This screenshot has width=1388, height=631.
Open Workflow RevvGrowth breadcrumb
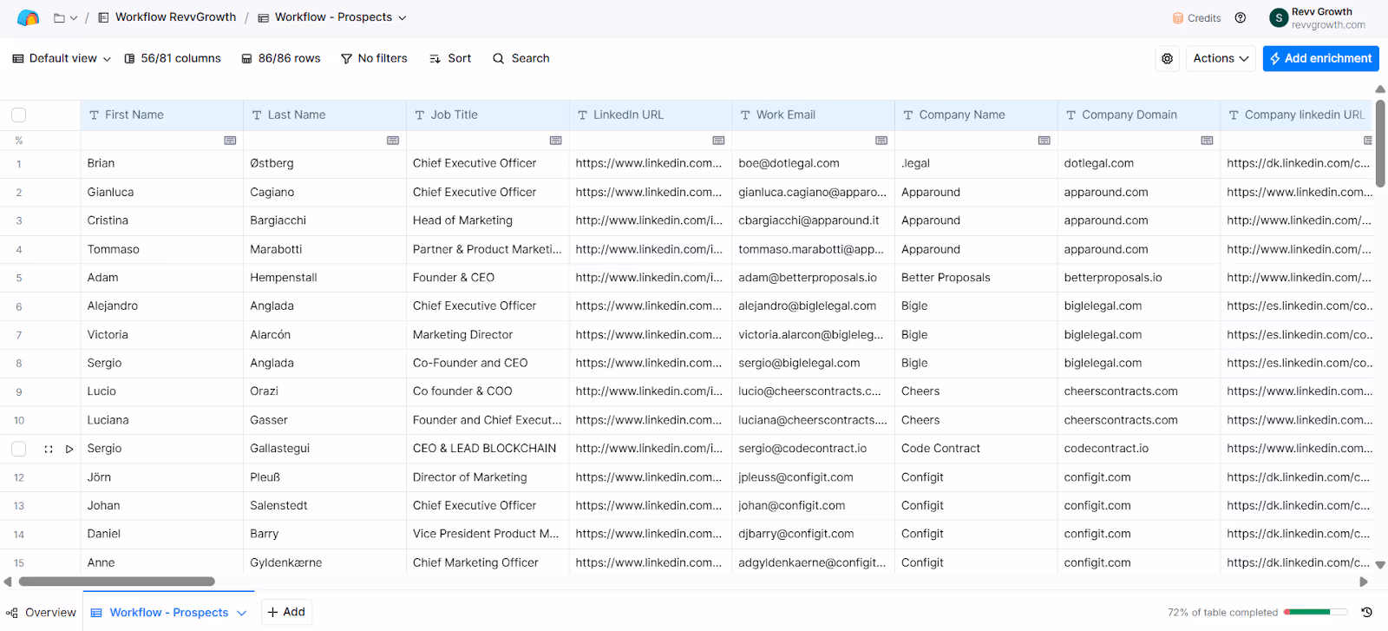(x=167, y=17)
